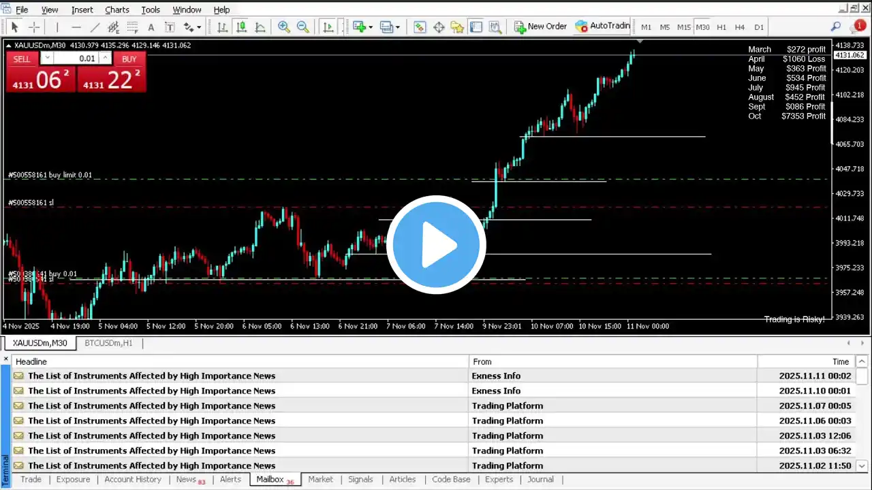Open the File menu
The image size is (872, 490).
(22, 10)
